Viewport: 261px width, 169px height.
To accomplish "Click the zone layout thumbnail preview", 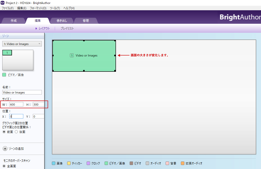I will (x=18, y=60).
